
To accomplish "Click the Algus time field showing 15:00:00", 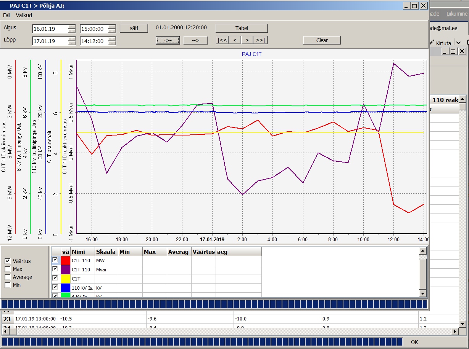I will point(93,29).
